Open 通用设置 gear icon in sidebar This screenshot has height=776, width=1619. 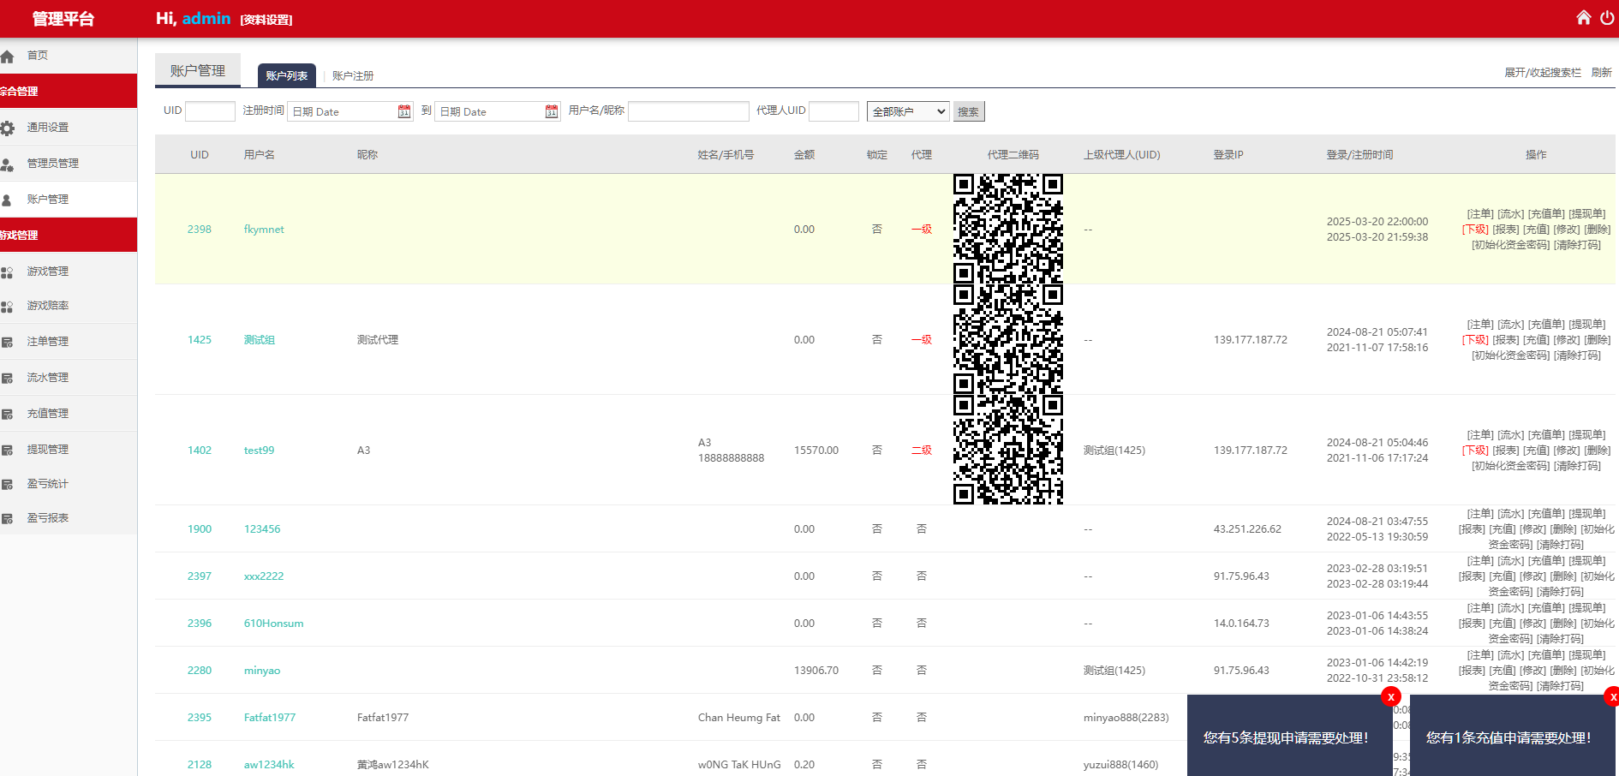8,128
